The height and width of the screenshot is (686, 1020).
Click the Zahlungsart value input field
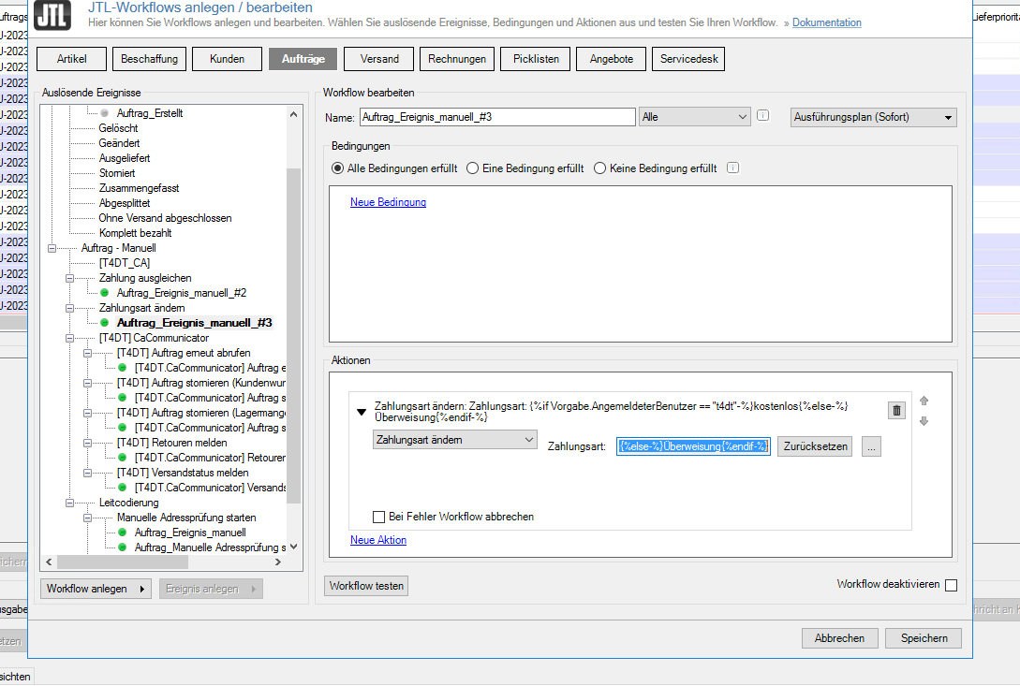pos(693,446)
